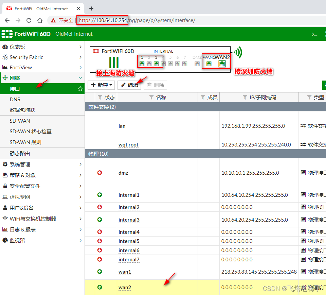Open the SD-WAN menu item
Image resolution: width=326 pixels, height=295 pixels.
pyautogui.click(x=42, y=121)
